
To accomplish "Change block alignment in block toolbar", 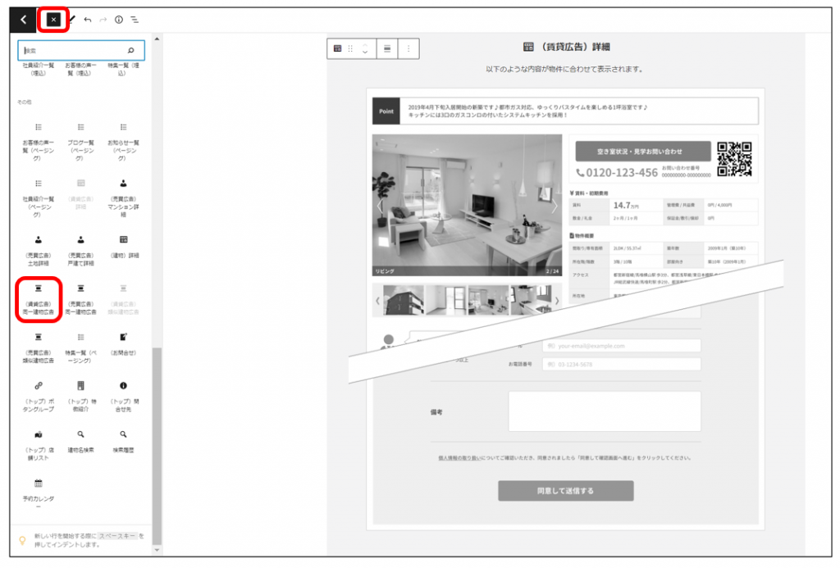I will coord(387,49).
